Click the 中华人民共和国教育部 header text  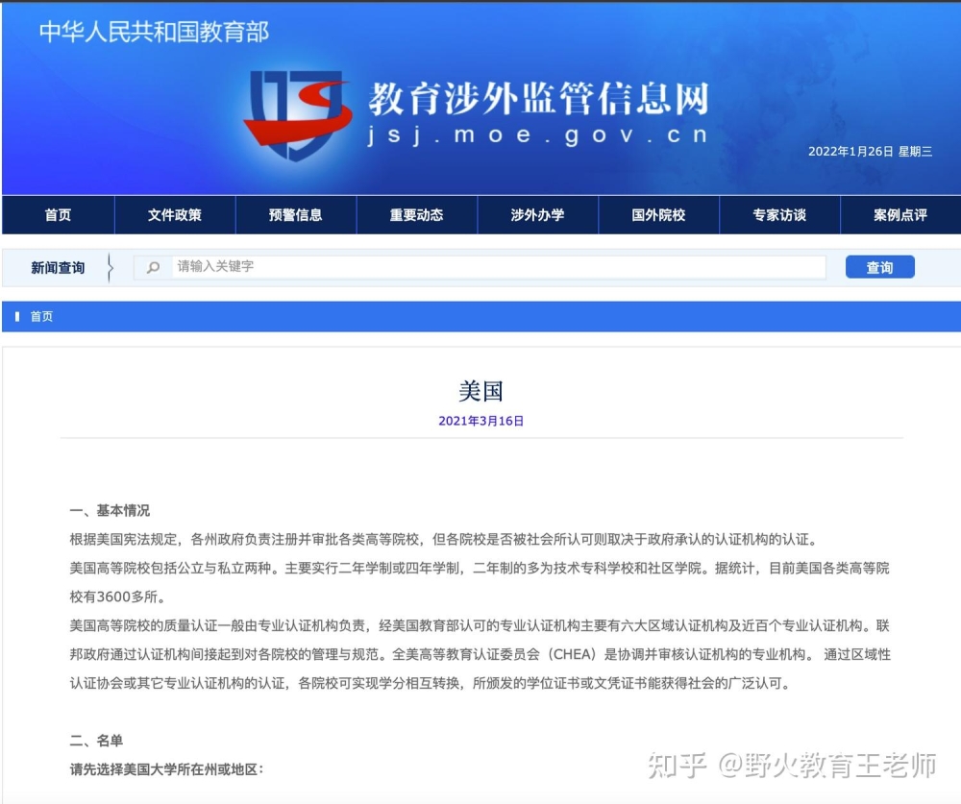(154, 32)
